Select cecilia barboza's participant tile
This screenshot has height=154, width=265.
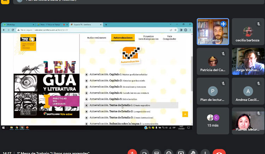(x=248, y=32)
